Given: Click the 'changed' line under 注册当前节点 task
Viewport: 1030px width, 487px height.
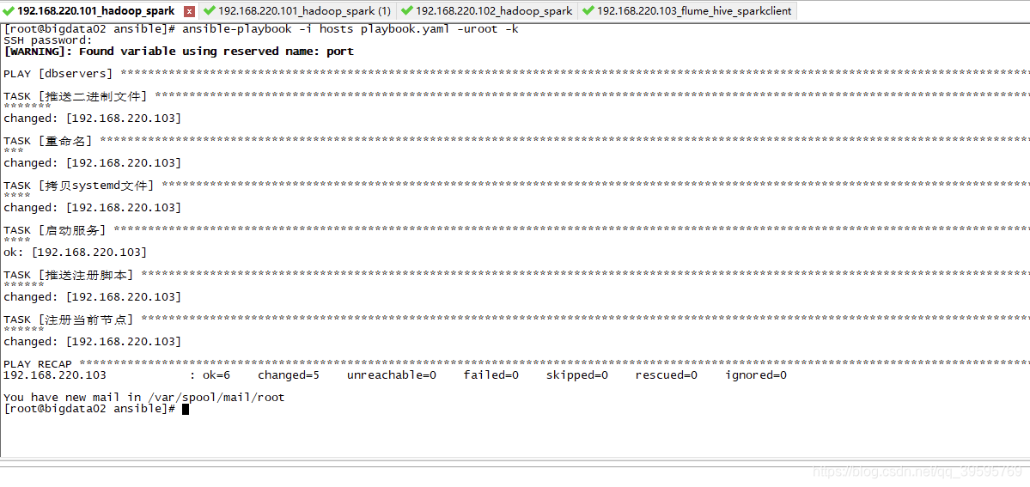Looking at the screenshot, I should tap(92, 342).
